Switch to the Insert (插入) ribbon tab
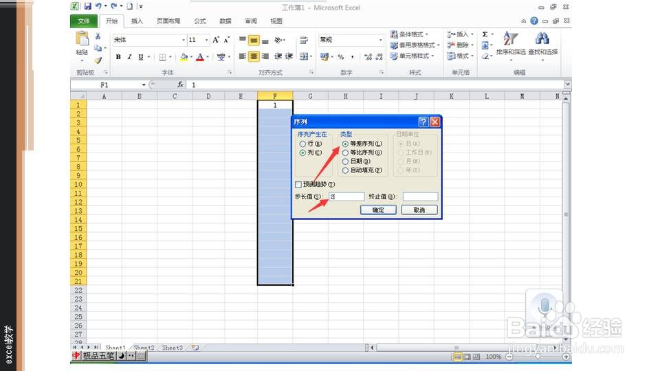The height and width of the screenshot is (371, 660). (137, 21)
